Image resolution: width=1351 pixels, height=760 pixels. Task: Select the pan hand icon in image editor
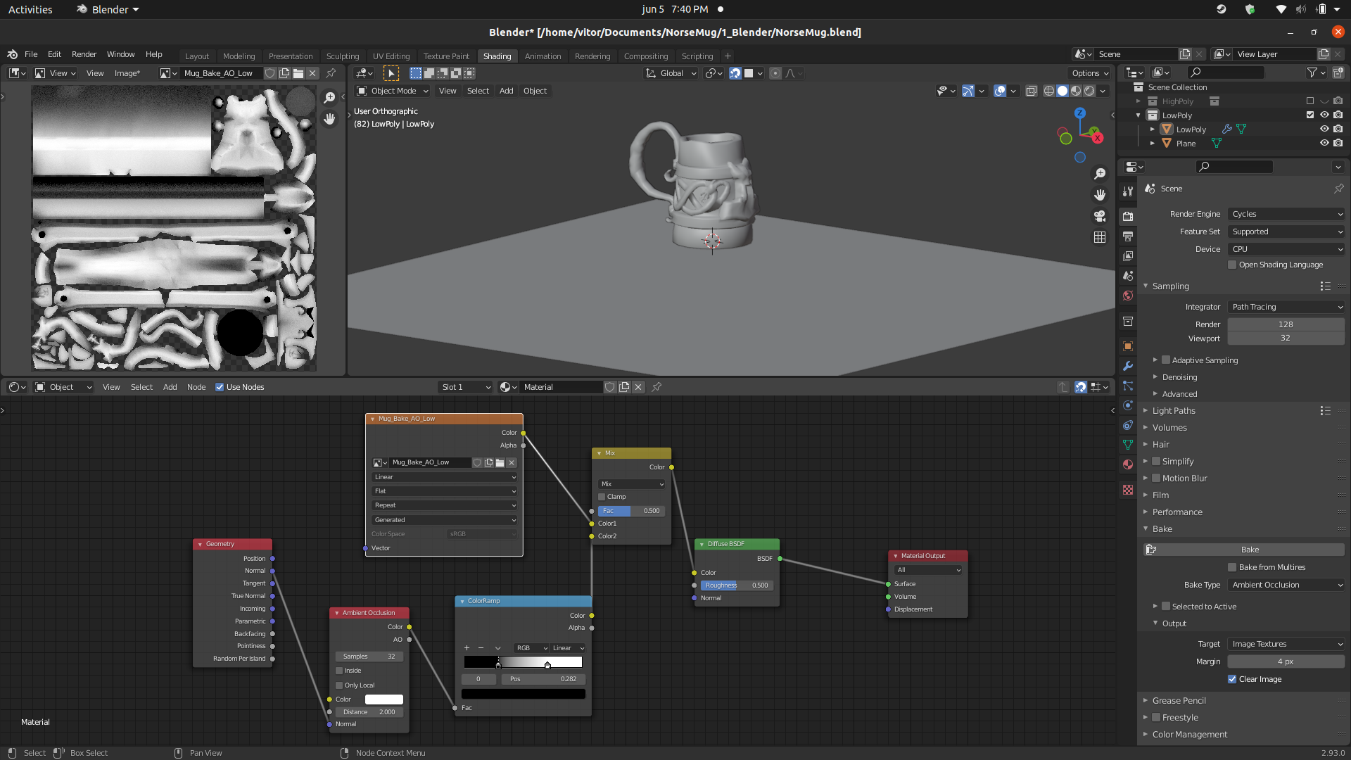[329, 119]
